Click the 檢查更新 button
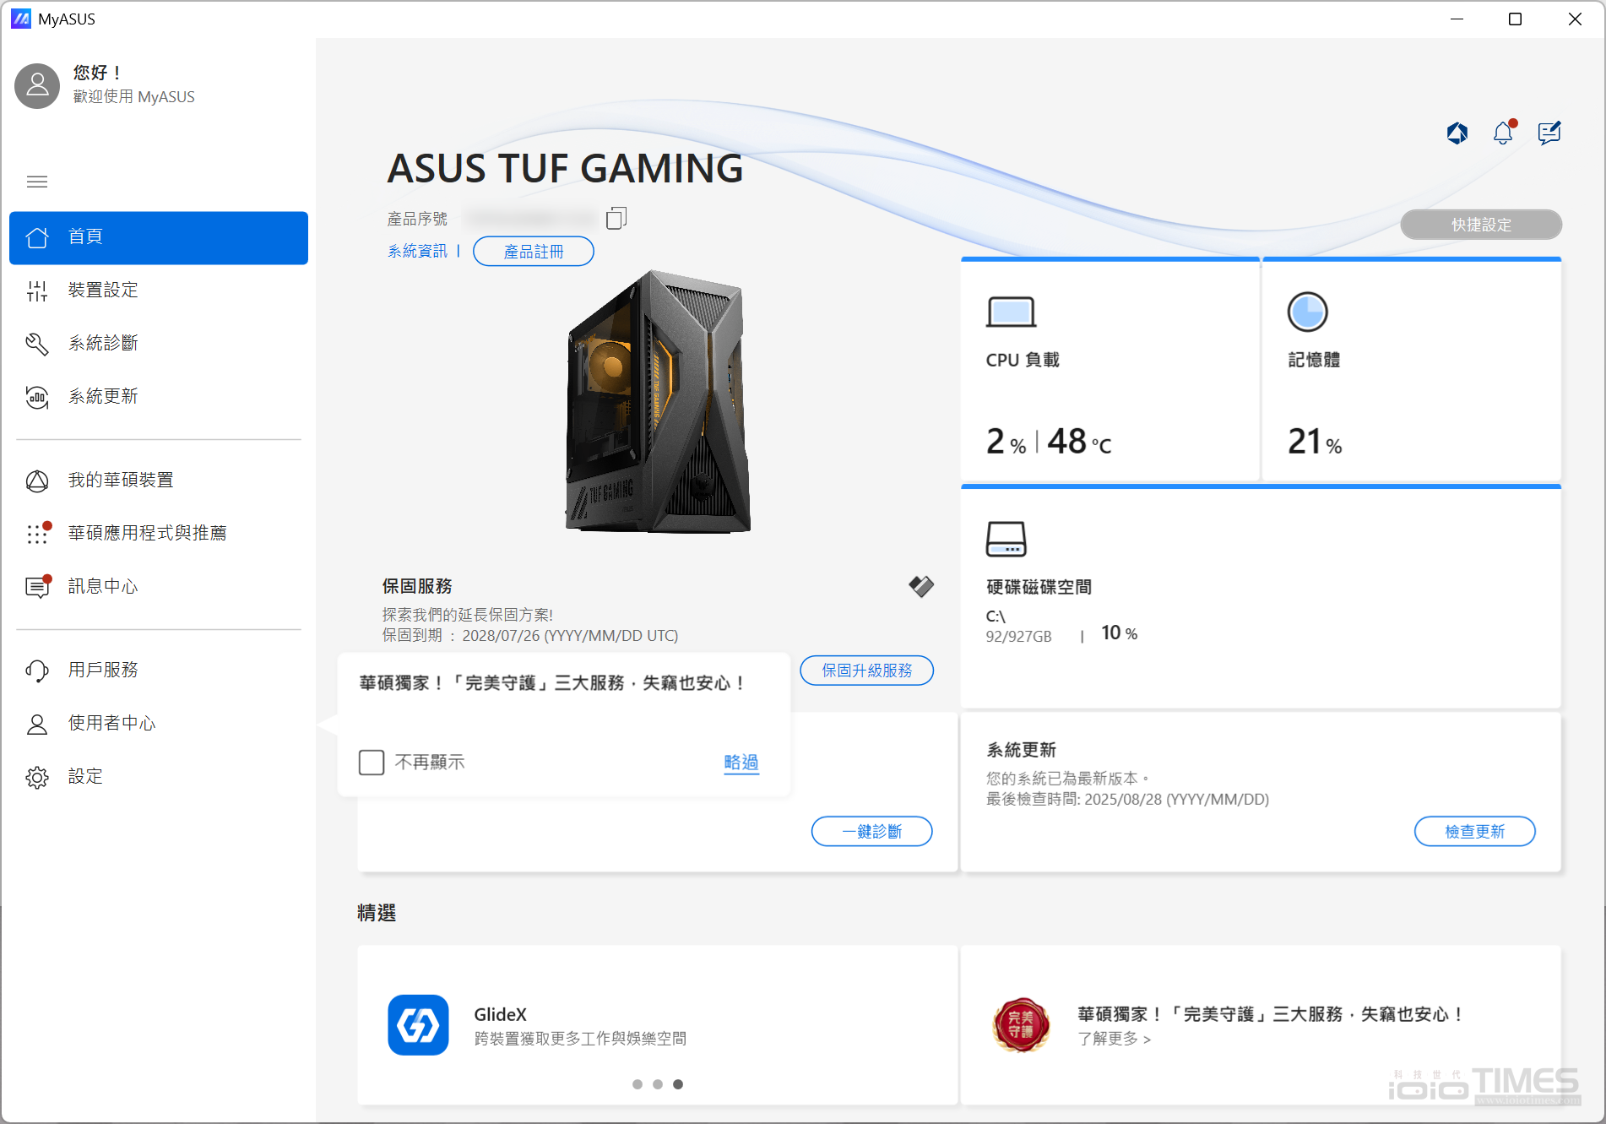This screenshot has height=1124, width=1606. pyautogui.click(x=1475, y=832)
